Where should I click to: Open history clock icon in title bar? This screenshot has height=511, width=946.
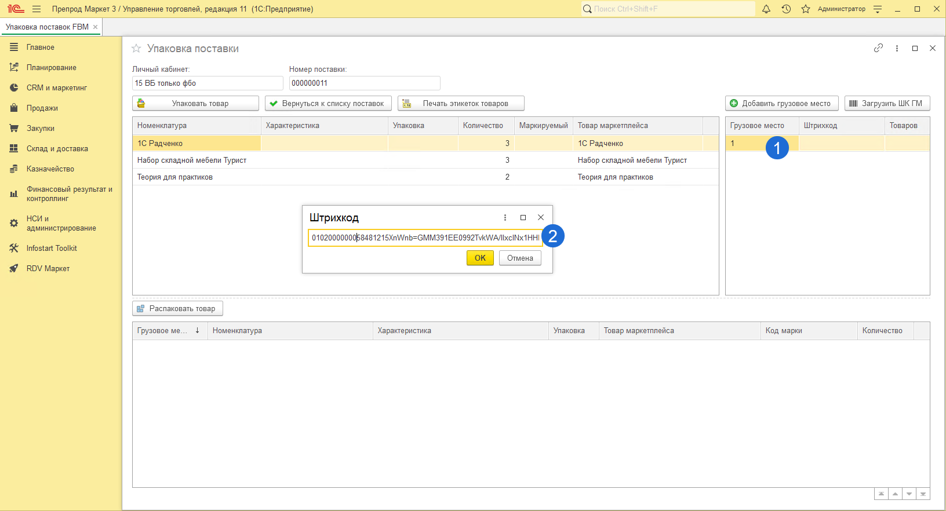click(x=786, y=9)
